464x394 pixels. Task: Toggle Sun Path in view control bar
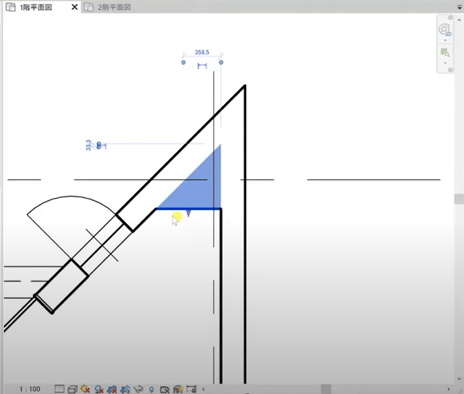[x=86, y=389]
